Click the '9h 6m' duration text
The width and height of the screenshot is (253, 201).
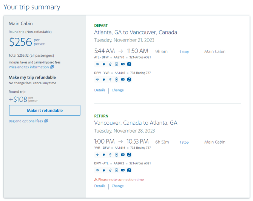pos(161,51)
